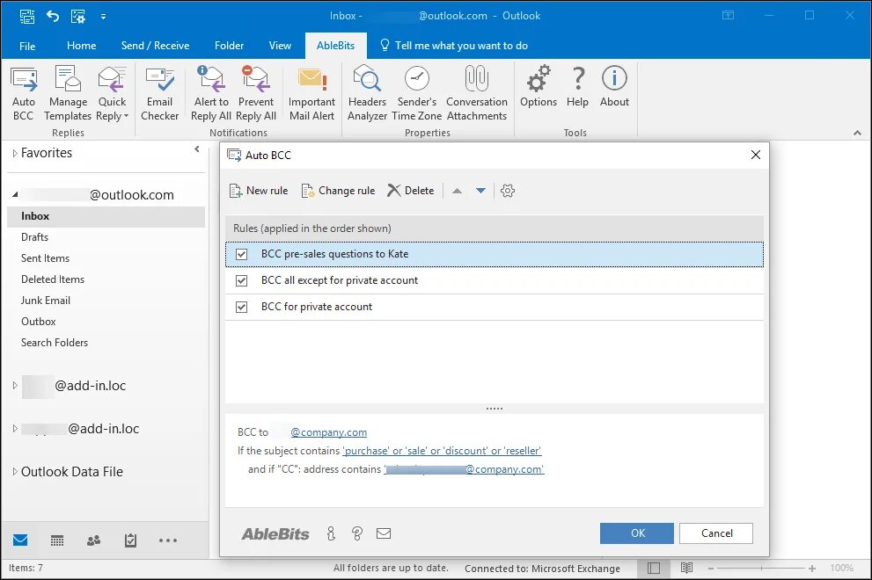Open Sender's Time Zone
The height and width of the screenshot is (580, 872).
coord(417,93)
